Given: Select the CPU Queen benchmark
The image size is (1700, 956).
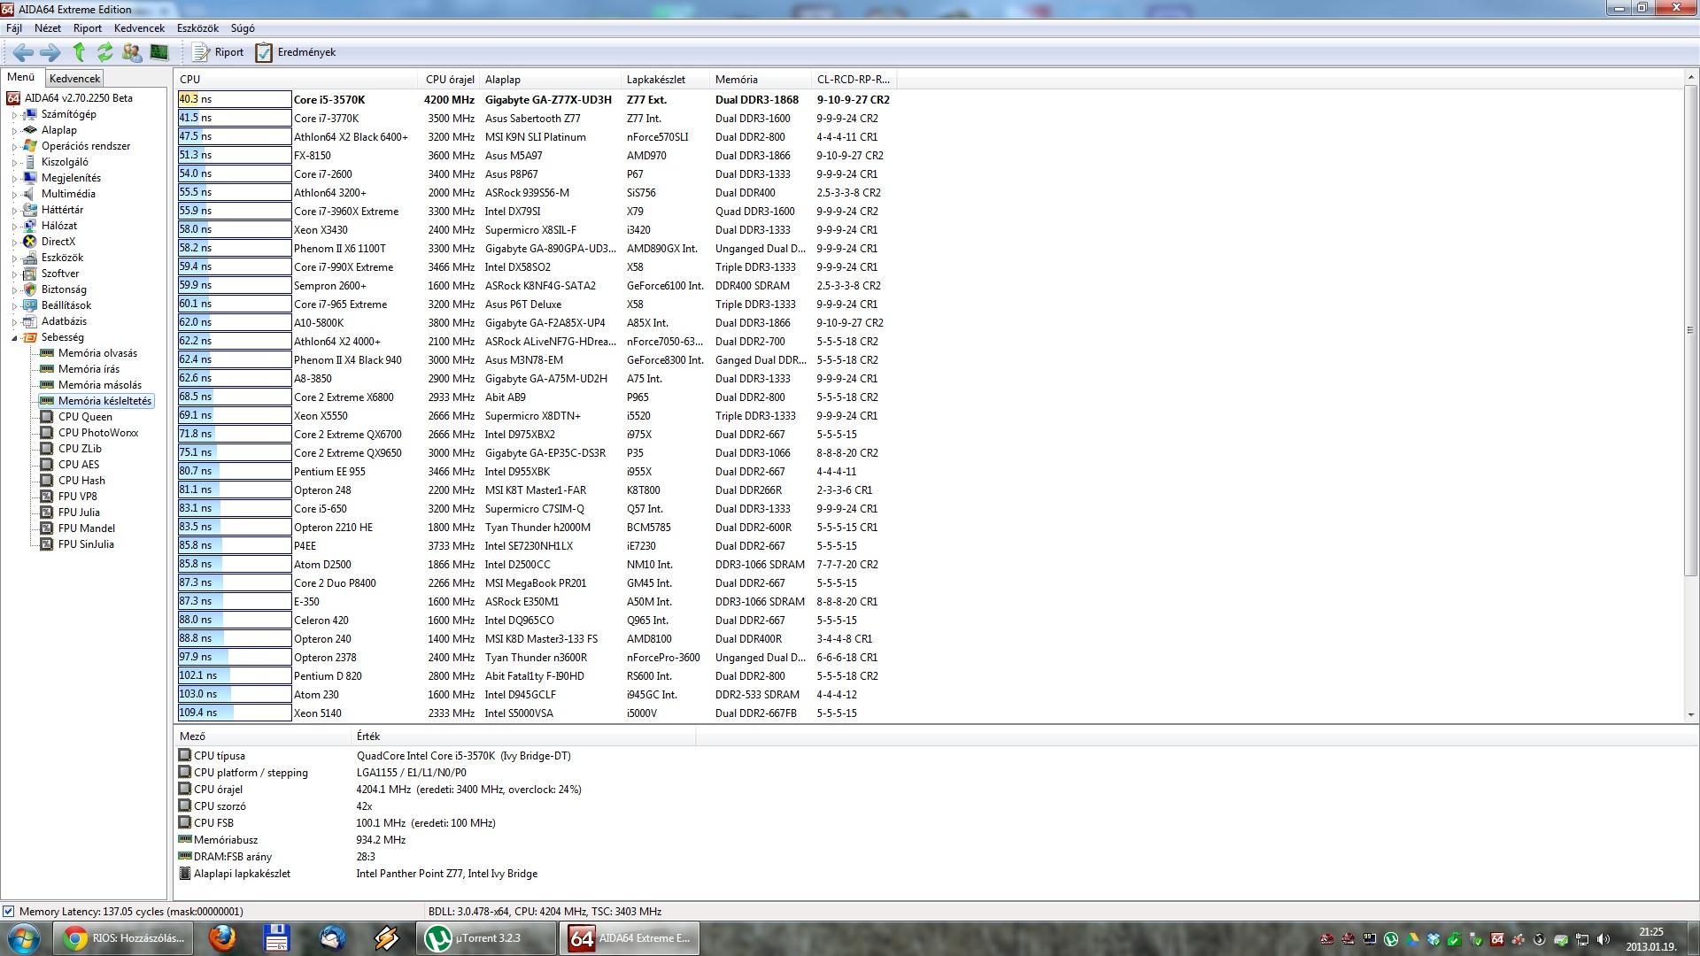Looking at the screenshot, I should (85, 417).
